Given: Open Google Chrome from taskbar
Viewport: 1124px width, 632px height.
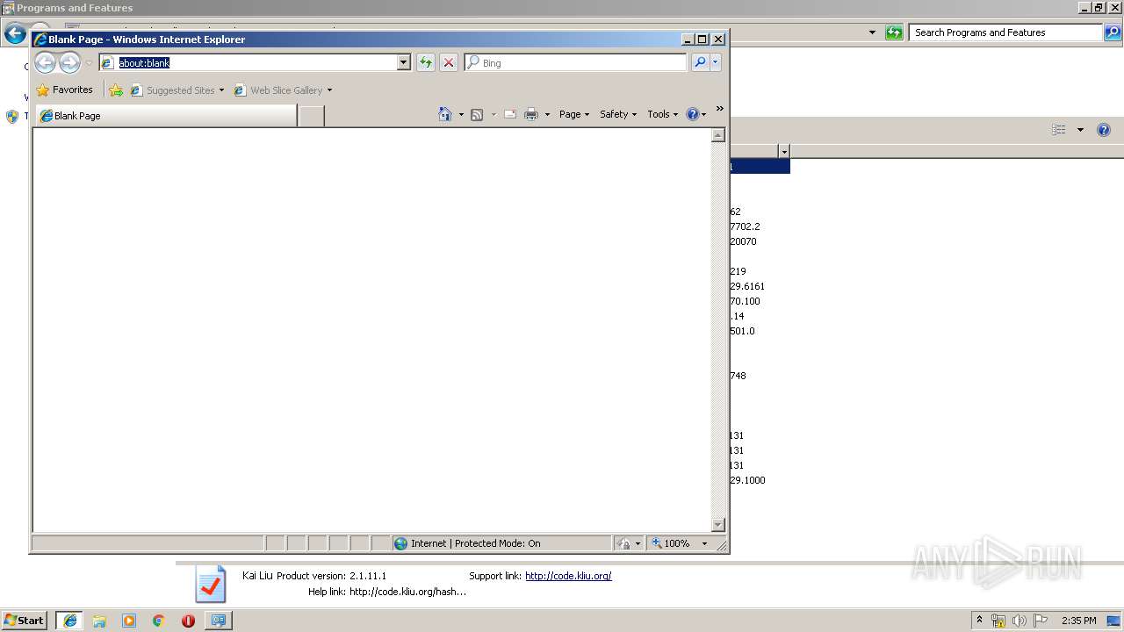Looking at the screenshot, I should click(x=158, y=621).
